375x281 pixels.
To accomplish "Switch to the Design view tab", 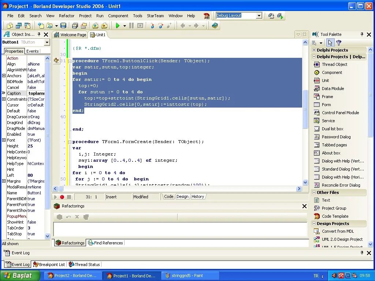I will (x=182, y=196).
